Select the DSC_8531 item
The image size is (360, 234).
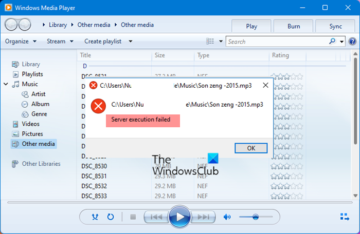tap(94, 176)
